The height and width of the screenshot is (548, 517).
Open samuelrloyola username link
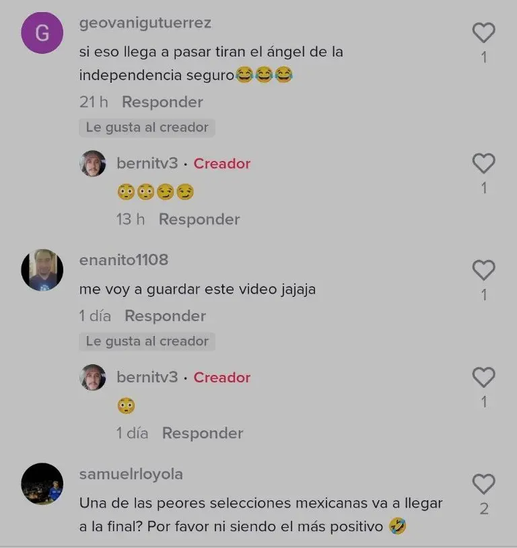[x=131, y=474]
